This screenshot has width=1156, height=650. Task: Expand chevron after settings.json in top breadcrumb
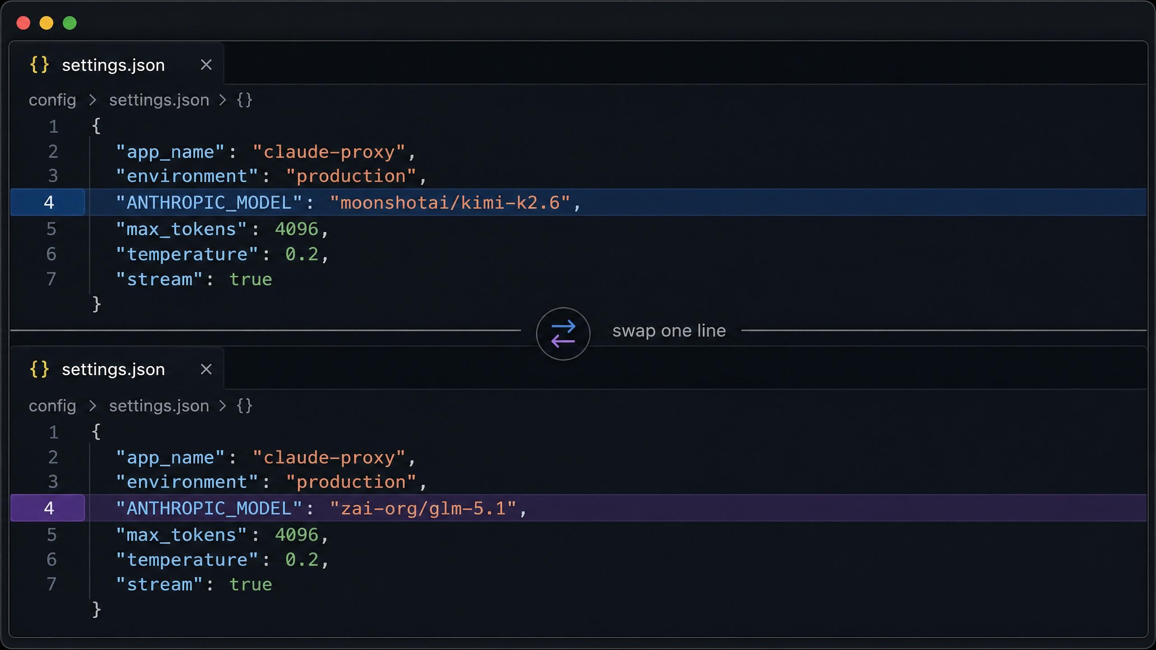coord(223,100)
